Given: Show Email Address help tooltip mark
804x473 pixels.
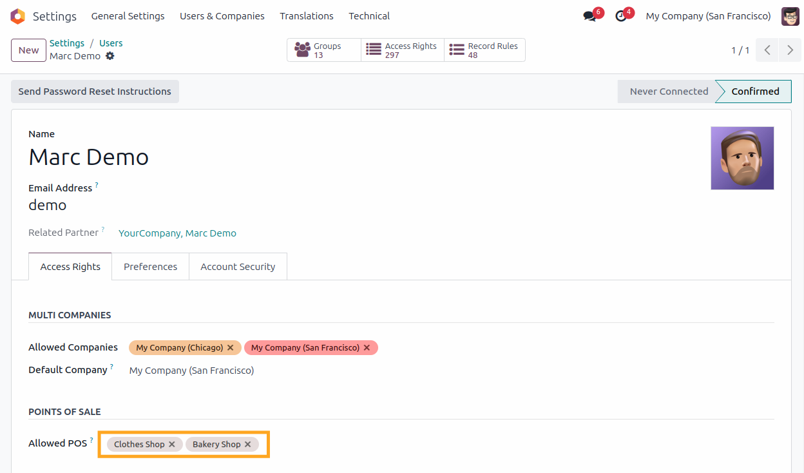Looking at the screenshot, I should click(x=97, y=185).
